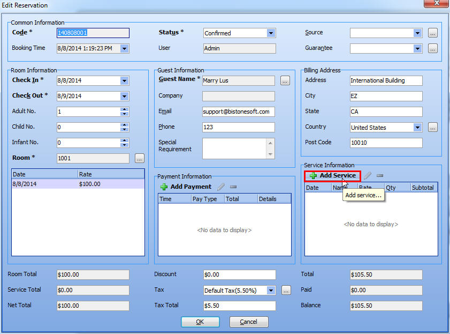
Task: Open the Status dropdown showing Confirmed
Action: pos(271,33)
